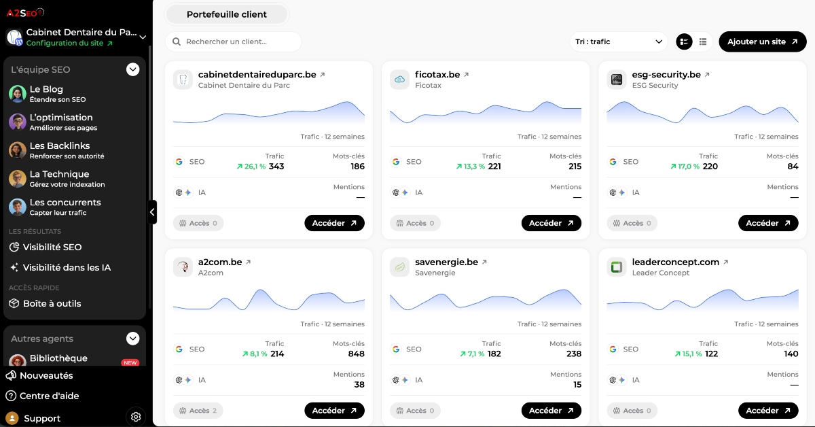Open external link arrow beside esg-security.be

tap(707, 75)
